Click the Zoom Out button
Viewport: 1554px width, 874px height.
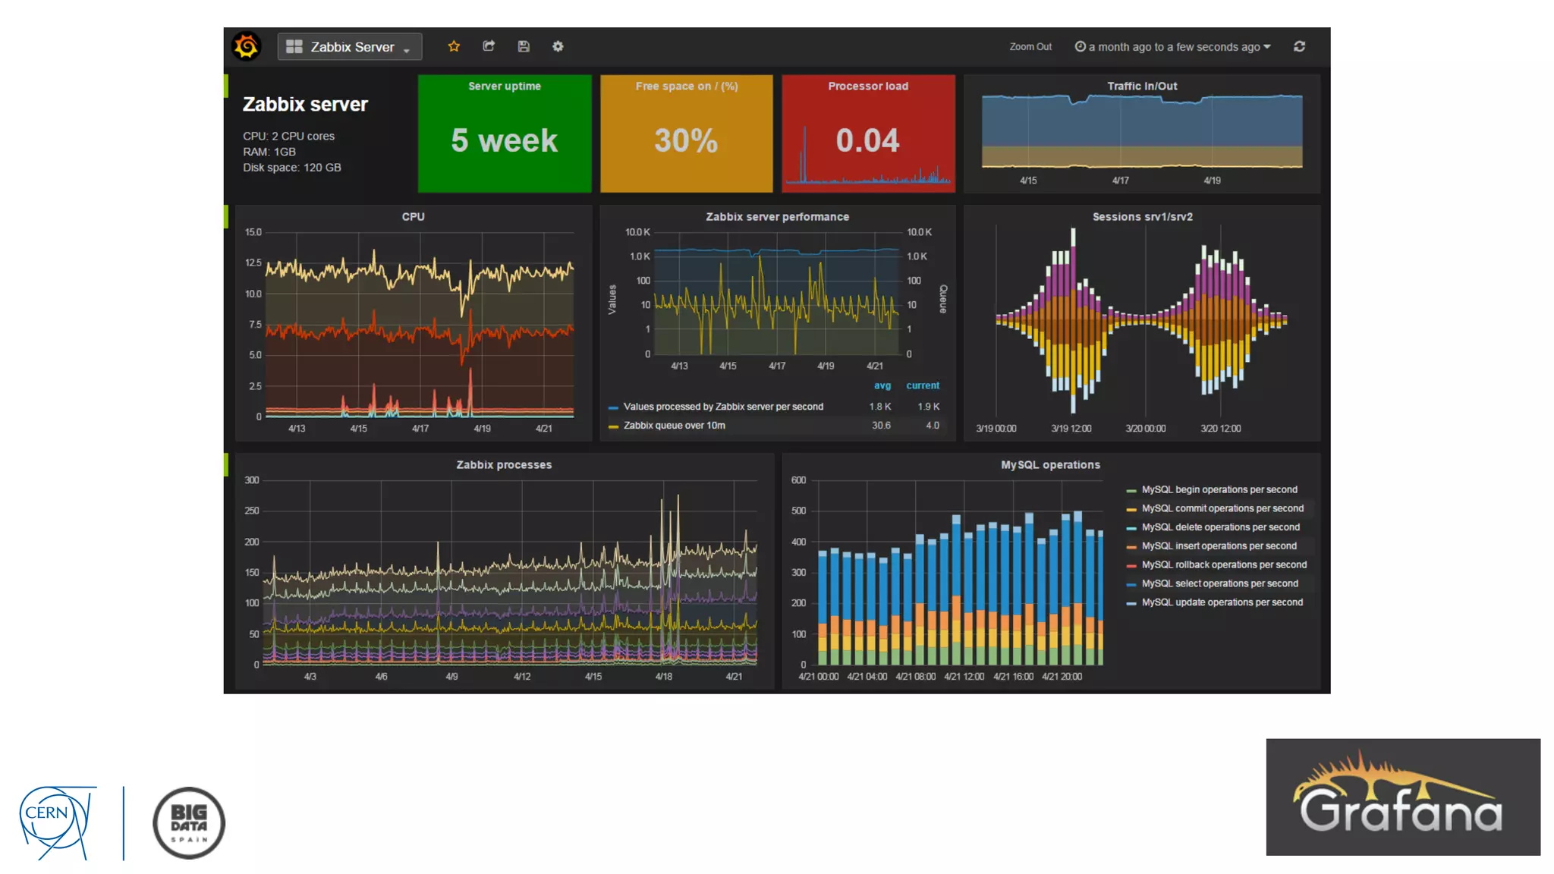click(x=1030, y=47)
